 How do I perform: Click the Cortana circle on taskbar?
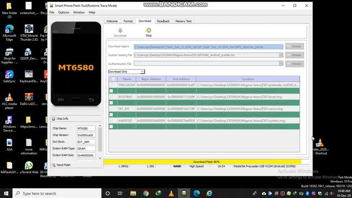click(x=108, y=193)
